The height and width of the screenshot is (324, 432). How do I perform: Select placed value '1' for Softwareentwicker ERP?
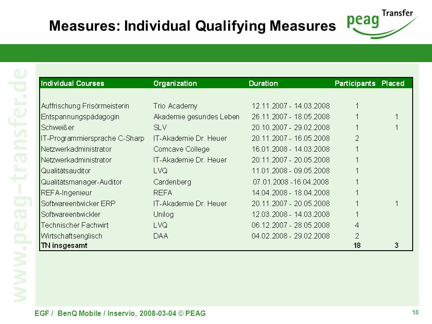pos(396,203)
